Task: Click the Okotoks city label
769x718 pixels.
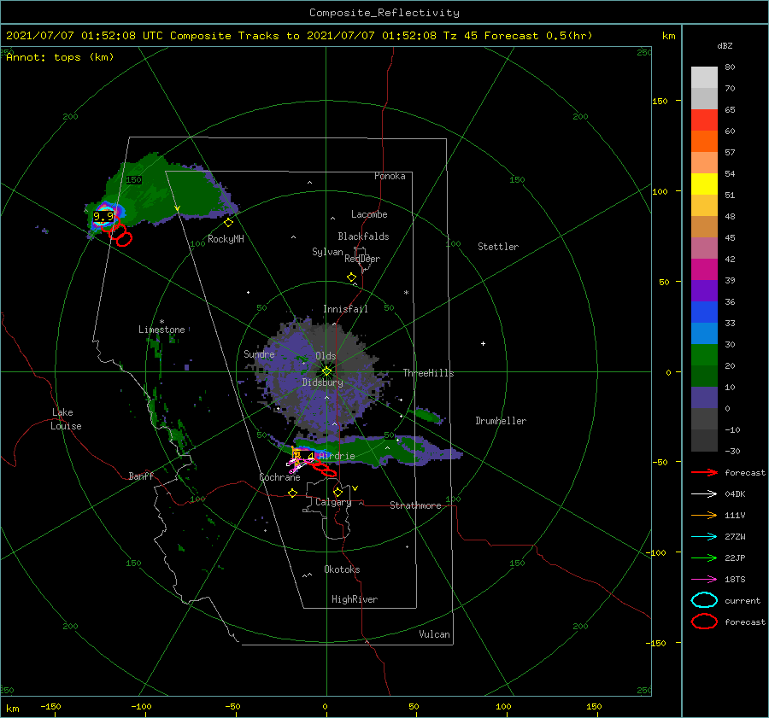Action: 342,569
